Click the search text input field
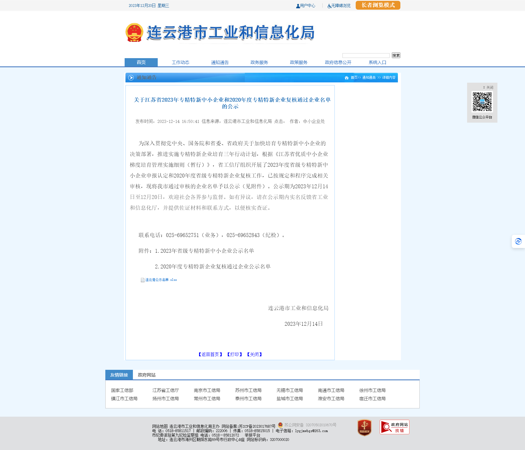This screenshot has width=525, height=450. [366, 55]
